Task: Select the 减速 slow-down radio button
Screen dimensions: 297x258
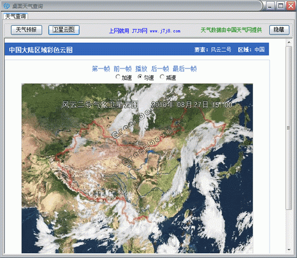Action: tap(162, 77)
